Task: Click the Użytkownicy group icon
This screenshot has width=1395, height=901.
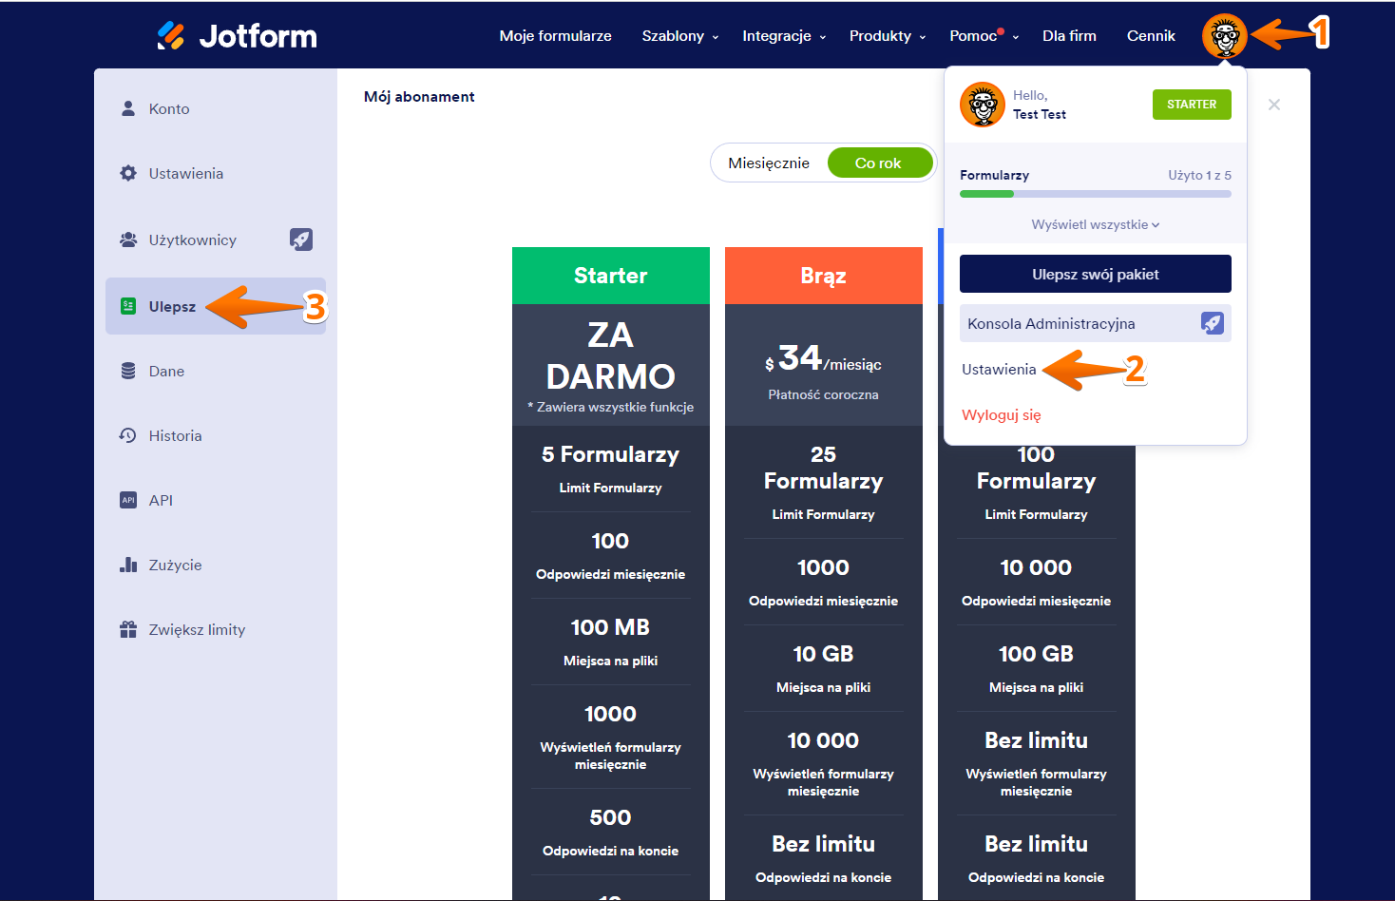Action: pyautogui.click(x=128, y=240)
